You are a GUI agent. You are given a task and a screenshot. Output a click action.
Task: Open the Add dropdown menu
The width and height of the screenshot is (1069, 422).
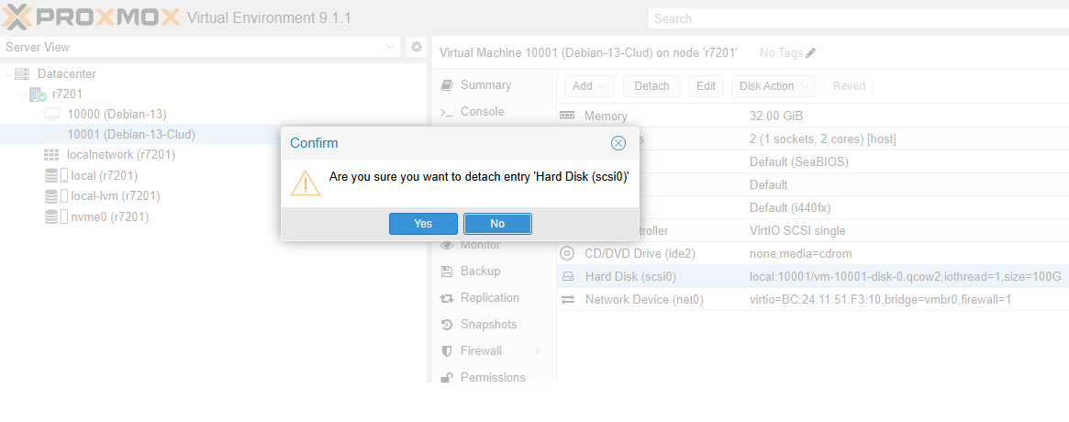point(589,86)
